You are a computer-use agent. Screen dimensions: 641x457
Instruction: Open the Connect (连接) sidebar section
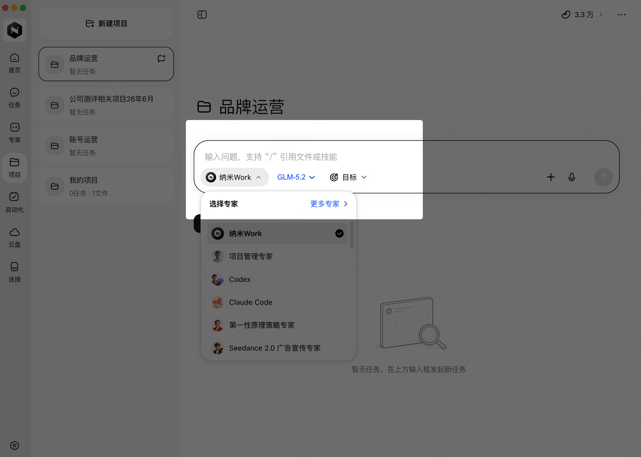click(14, 272)
